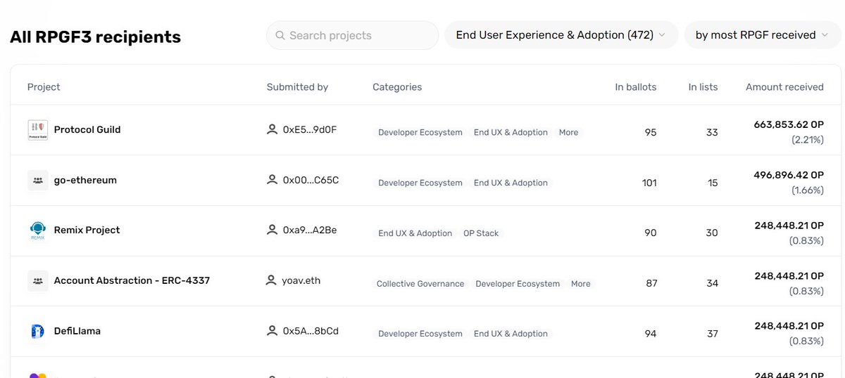
Task: Click Developer Ecosystem tag in Account Abstraction row
Action: point(518,284)
